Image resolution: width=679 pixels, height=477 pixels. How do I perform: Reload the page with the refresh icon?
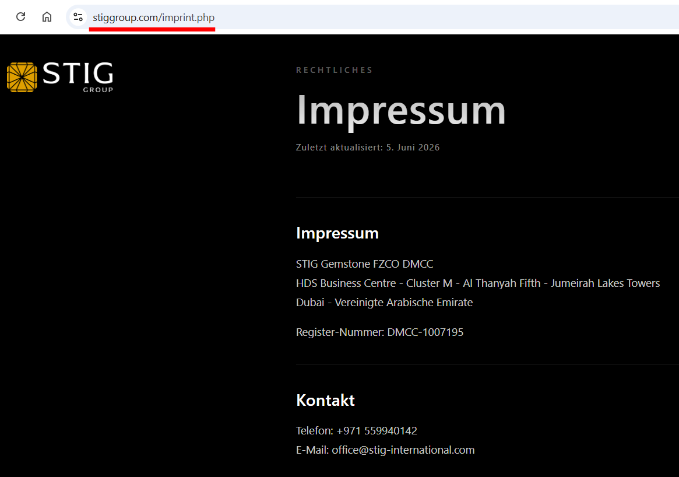(21, 17)
